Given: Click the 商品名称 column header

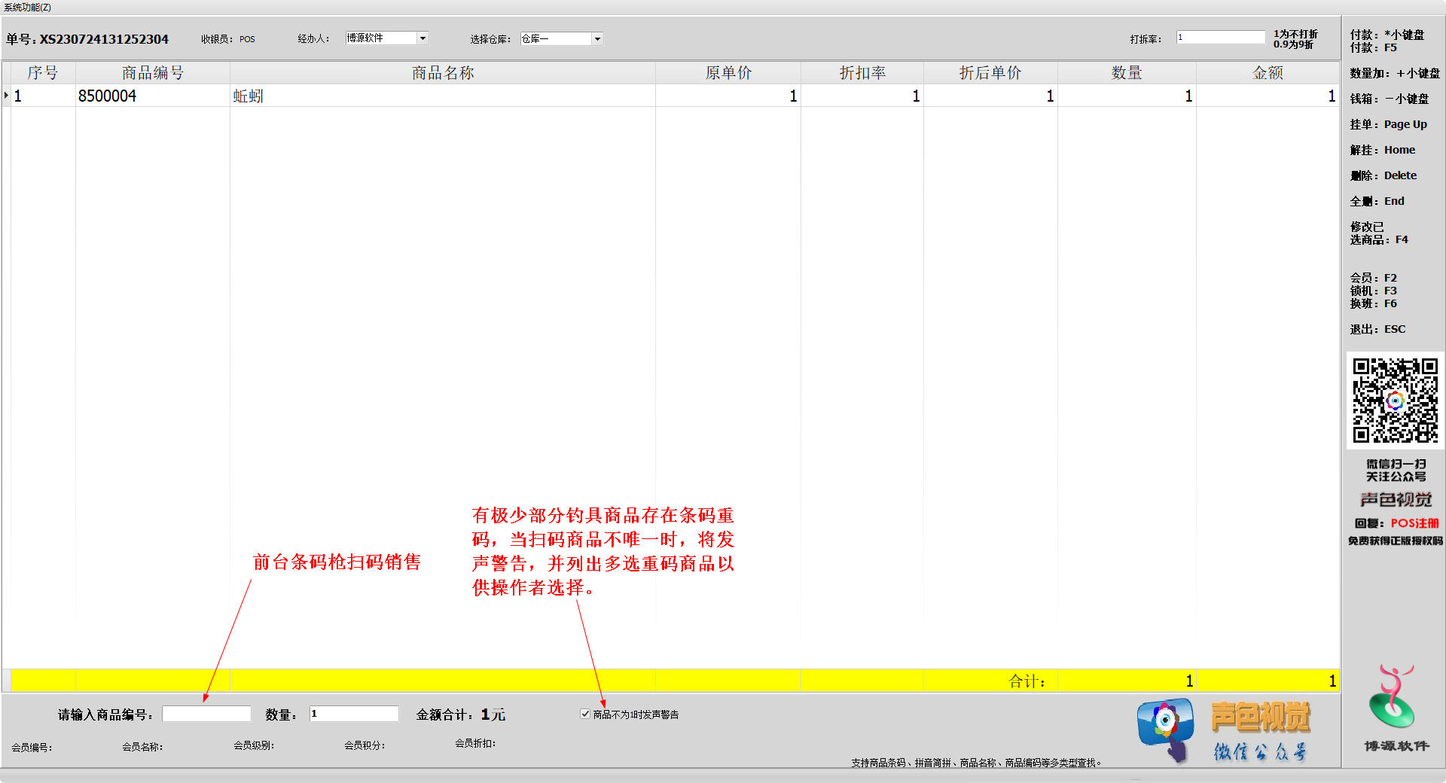Looking at the screenshot, I should pos(442,73).
